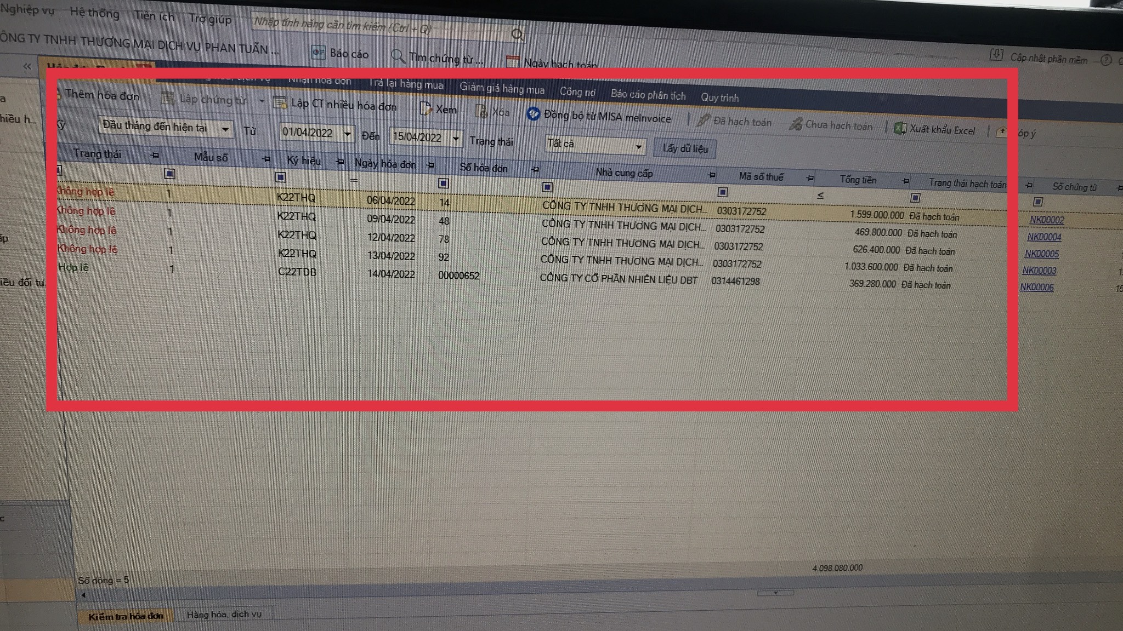Open filter operator for Ký hiệu column
This screenshot has width=1123, height=631.
click(x=281, y=177)
